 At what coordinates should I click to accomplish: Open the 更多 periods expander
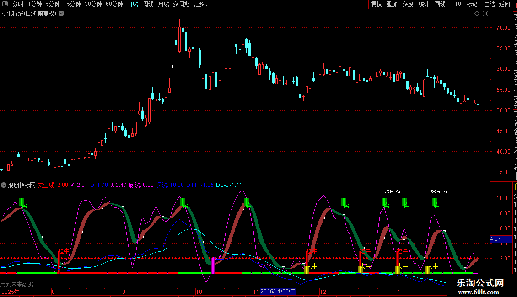click(201, 4)
